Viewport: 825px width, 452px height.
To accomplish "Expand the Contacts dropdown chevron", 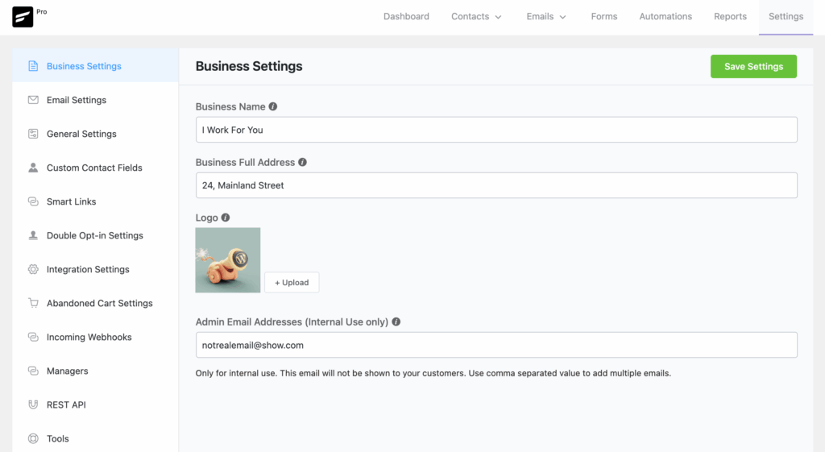I will (498, 17).
